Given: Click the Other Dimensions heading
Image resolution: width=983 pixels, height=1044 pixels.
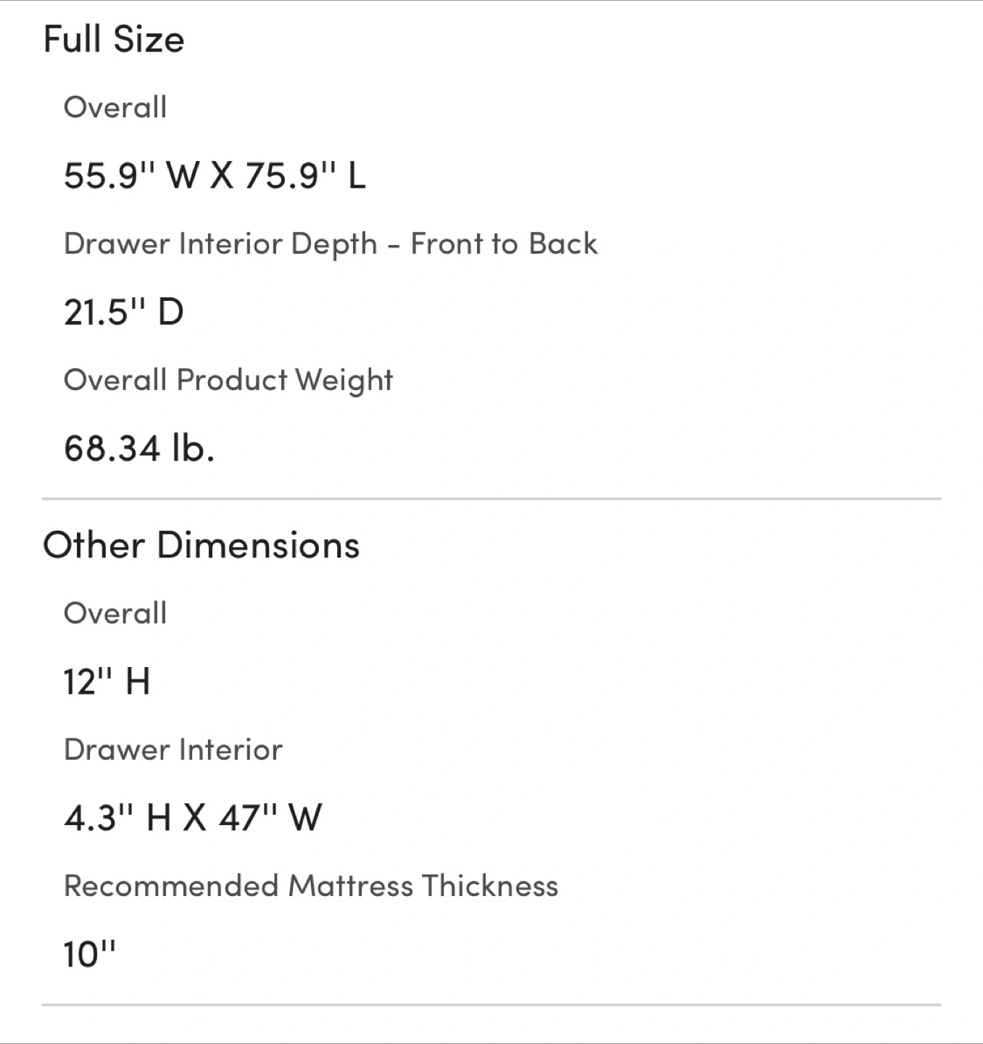Looking at the screenshot, I should [202, 545].
